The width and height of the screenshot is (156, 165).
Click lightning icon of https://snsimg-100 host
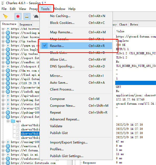coord(8,142)
